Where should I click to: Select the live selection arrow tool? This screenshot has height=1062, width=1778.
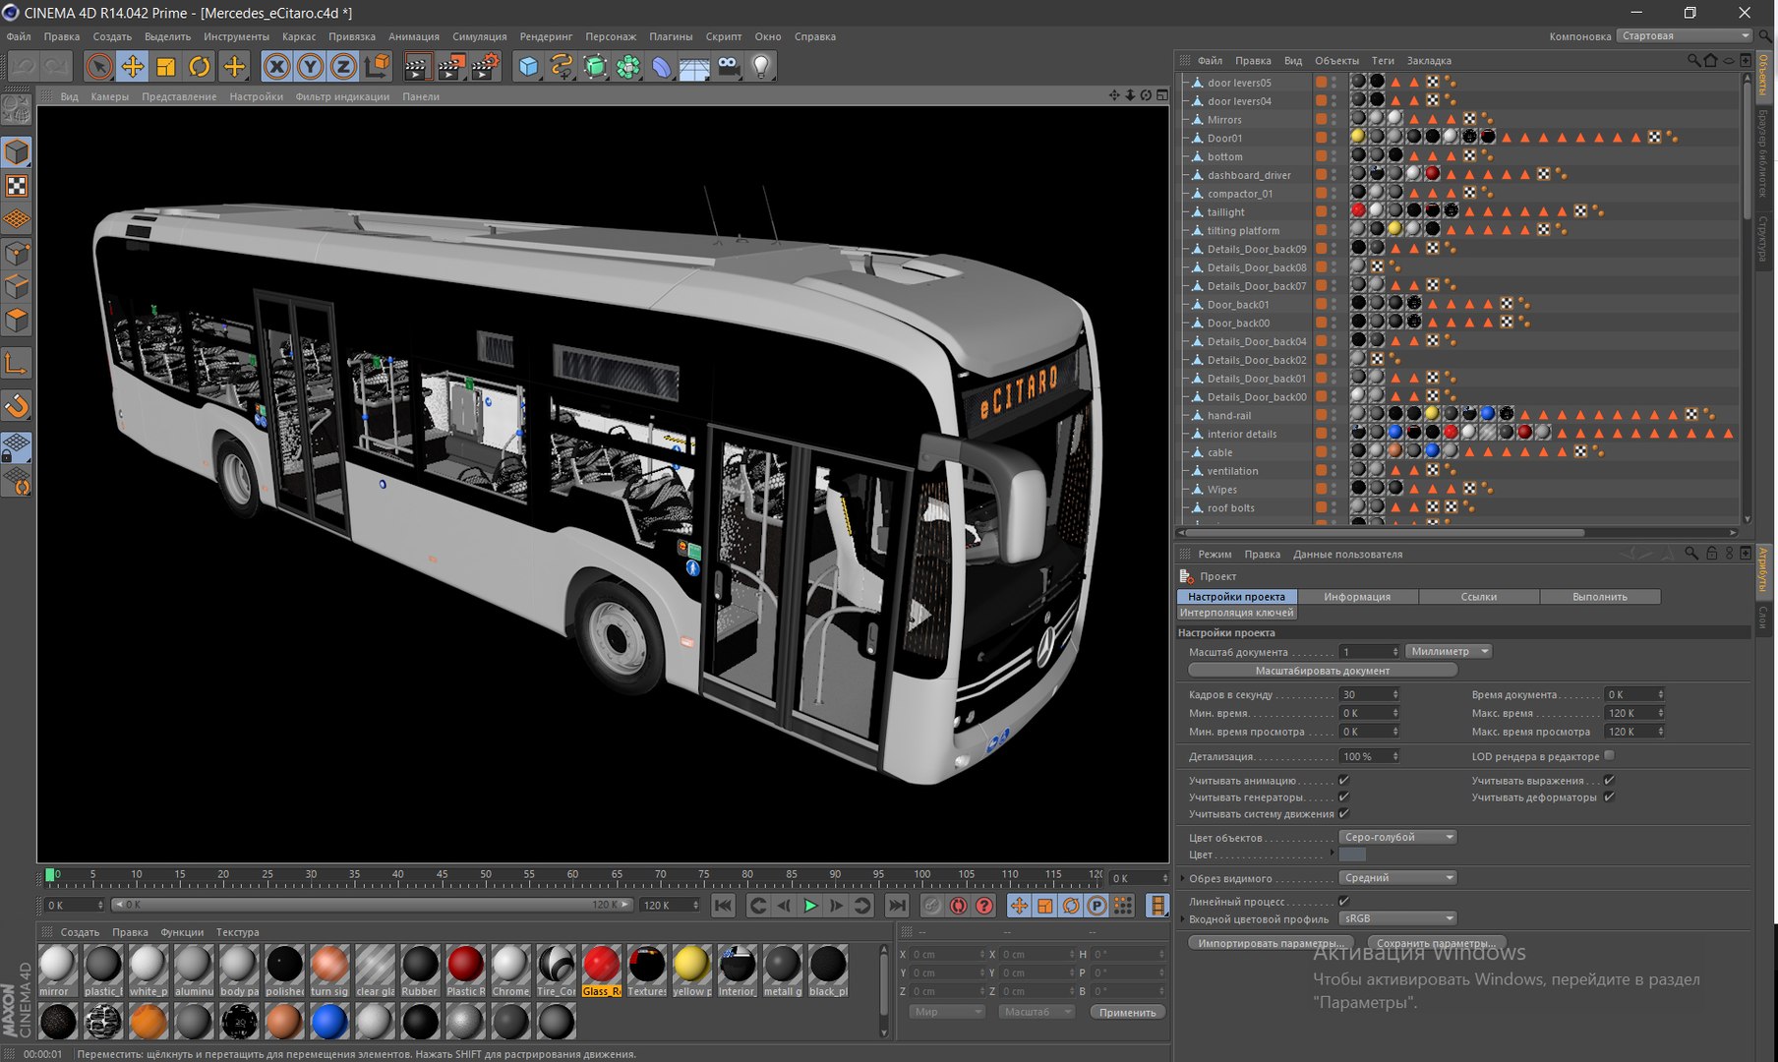pyautogui.click(x=98, y=67)
